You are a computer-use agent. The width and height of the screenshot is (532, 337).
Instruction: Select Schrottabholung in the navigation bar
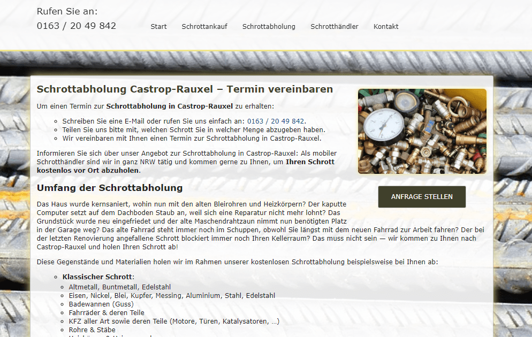click(x=269, y=27)
